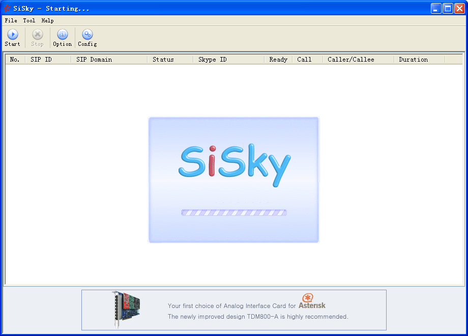Minimize the SiSky window
This screenshot has height=336, width=468.
[x=436, y=8]
